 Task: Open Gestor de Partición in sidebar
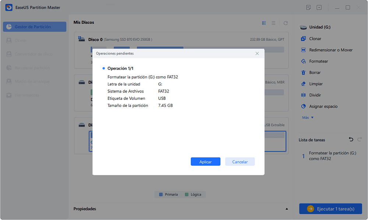coord(35,27)
